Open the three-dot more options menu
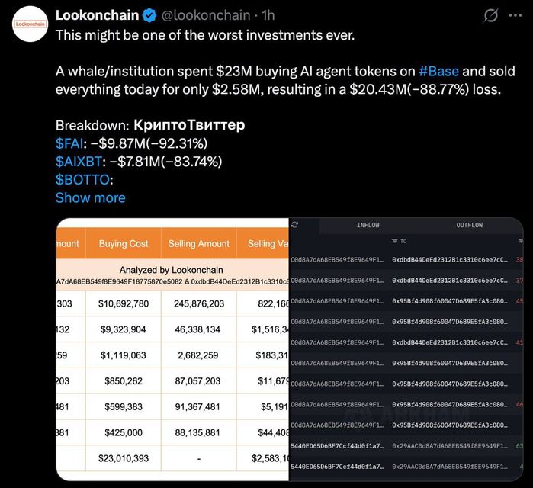This screenshot has width=533, height=488. (x=520, y=15)
